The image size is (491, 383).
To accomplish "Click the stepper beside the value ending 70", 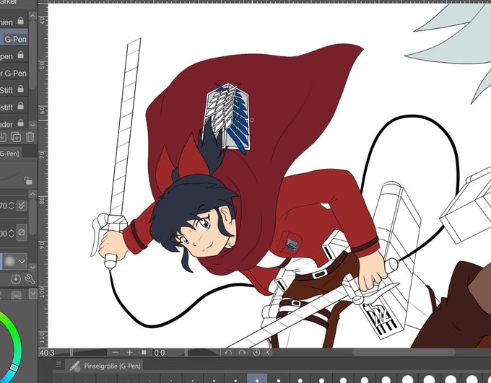I will click(x=12, y=206).
